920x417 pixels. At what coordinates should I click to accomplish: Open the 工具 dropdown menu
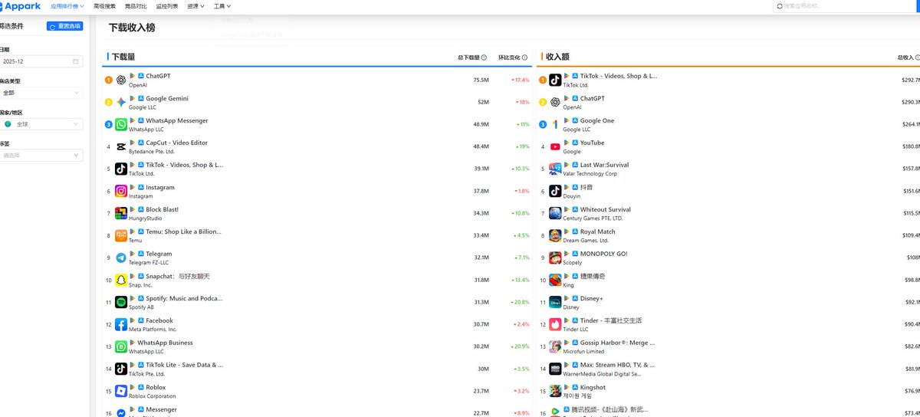(223, 6)
